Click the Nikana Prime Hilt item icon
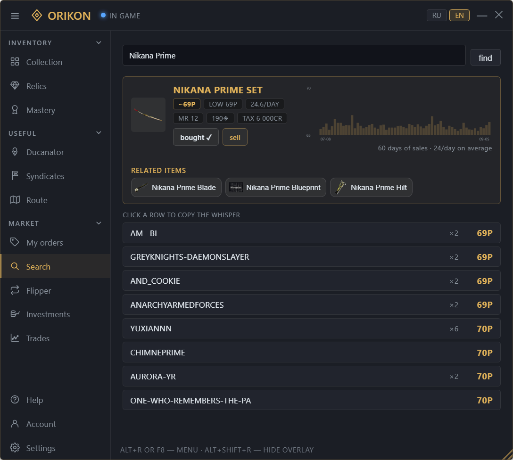The height and width of the screenshot is (460, 513). 340,187
